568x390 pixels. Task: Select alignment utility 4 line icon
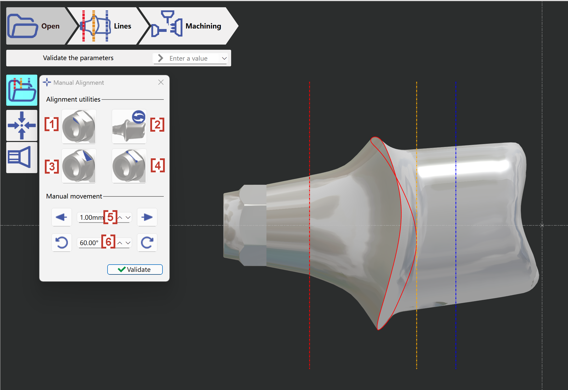pos(129,166)
